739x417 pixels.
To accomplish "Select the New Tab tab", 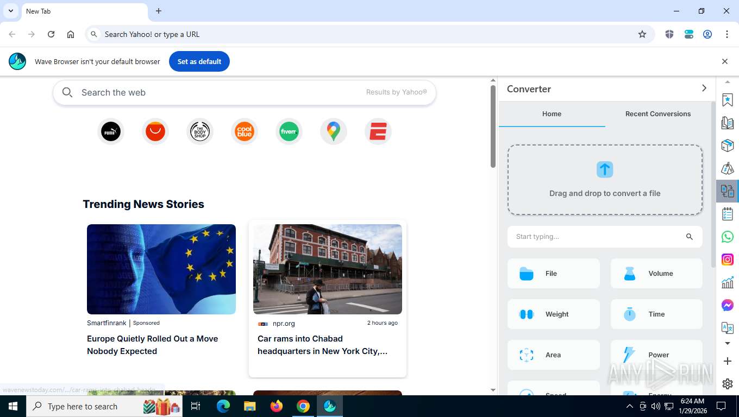I will (84, 11).
